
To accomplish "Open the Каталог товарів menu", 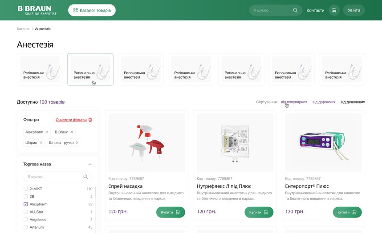I will tap(92, 10).
